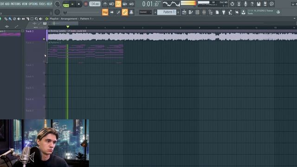Click the oscilloscope display
Screen dimensions: 297x167
171,4
